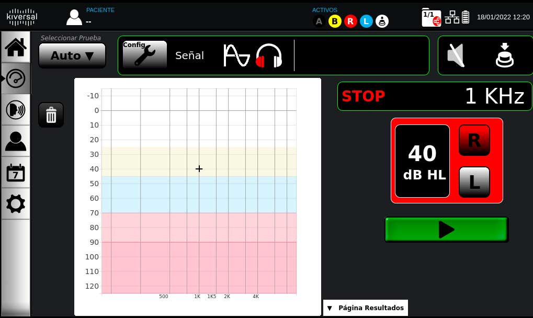Open the patient profile icon in sidebar
Image resolution: width=533 pixels, height=318 pixels.
click(15, 141)
